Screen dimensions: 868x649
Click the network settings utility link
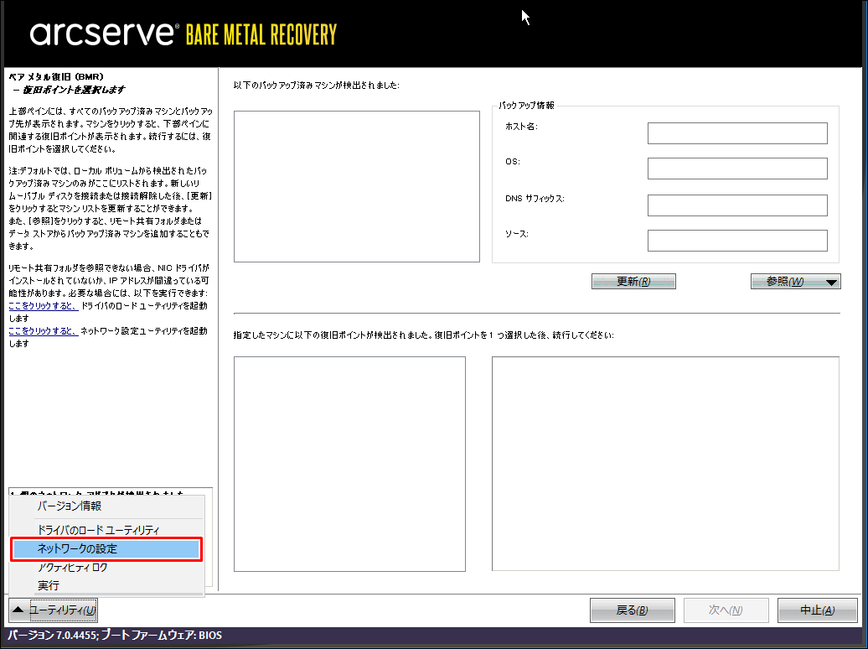pyautogui.click(x=44, y=331)
